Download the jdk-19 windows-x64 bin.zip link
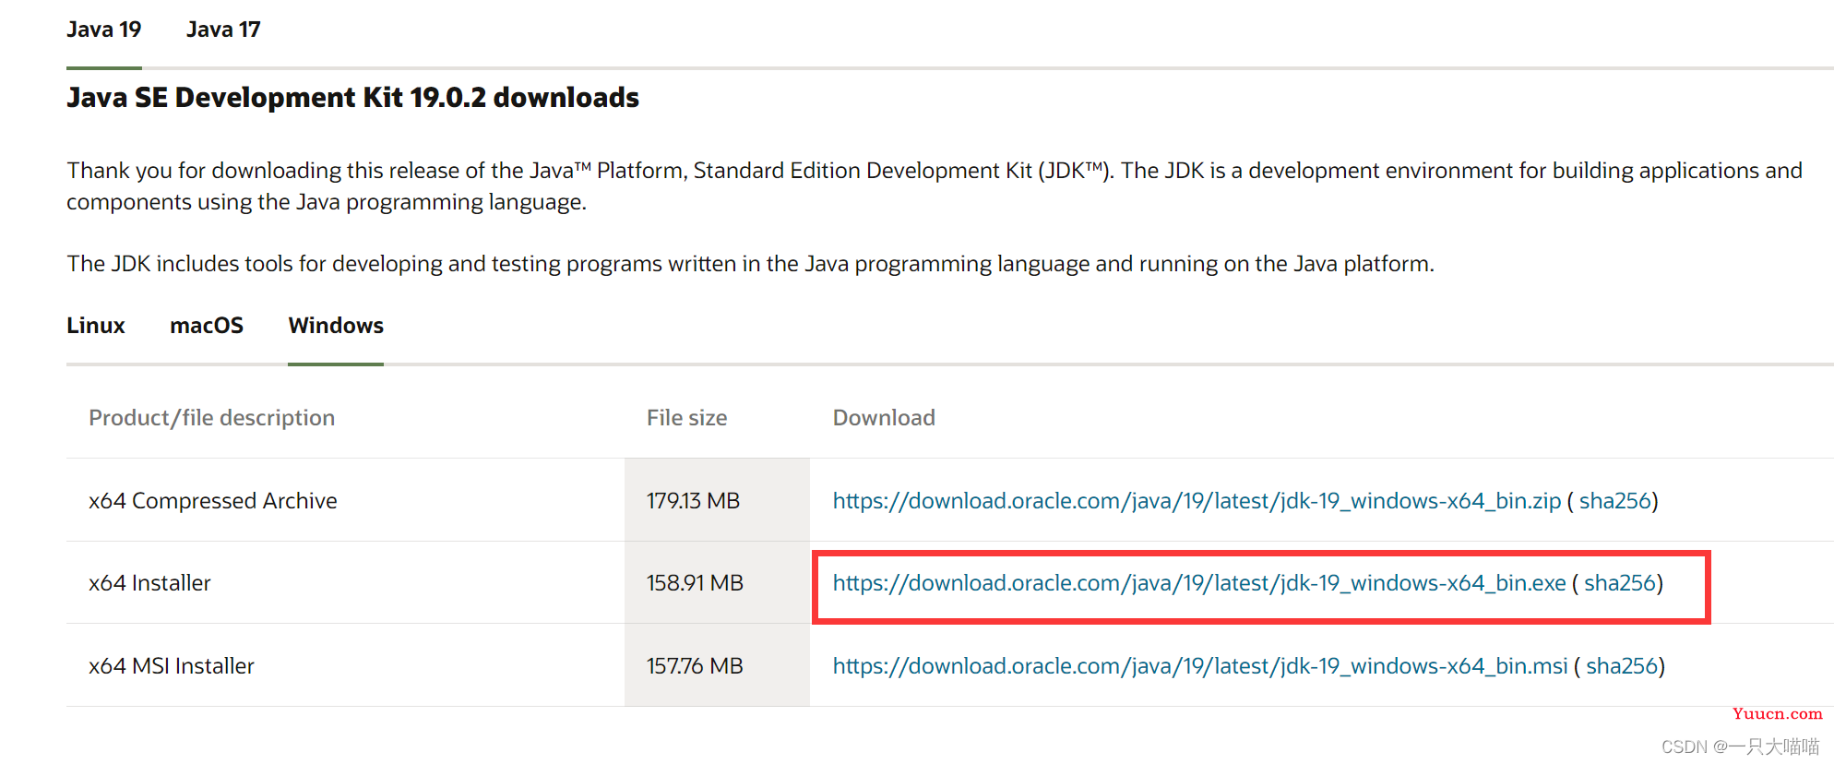 click(1197, 501)
